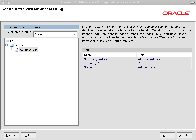
Task: Select the AdminServer tree item
Action: pyautogui.click(x=29, y=50)
